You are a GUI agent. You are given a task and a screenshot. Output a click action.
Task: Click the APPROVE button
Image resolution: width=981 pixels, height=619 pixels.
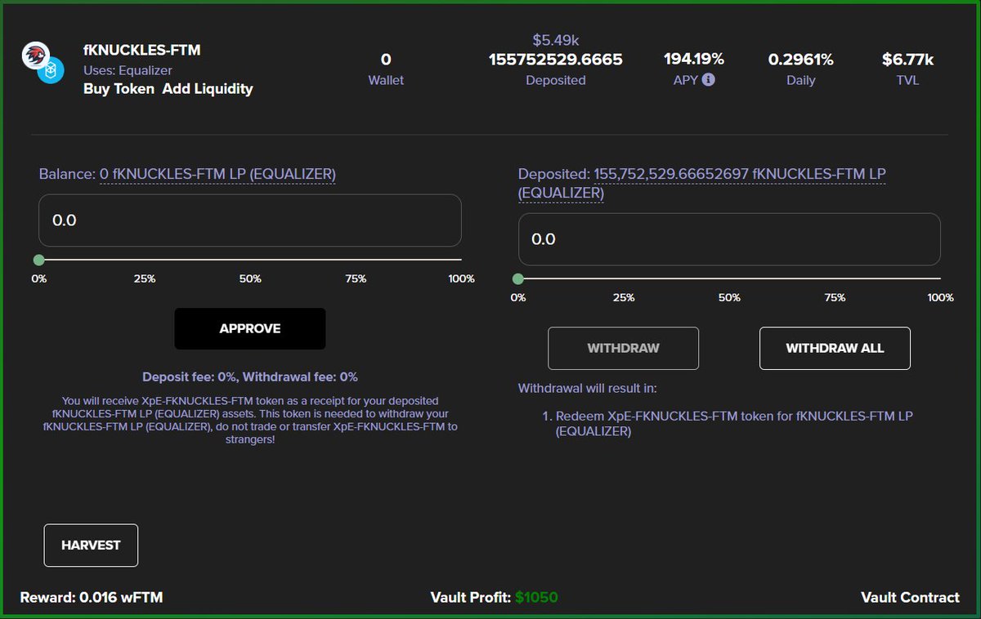click(x=250, y=328)
